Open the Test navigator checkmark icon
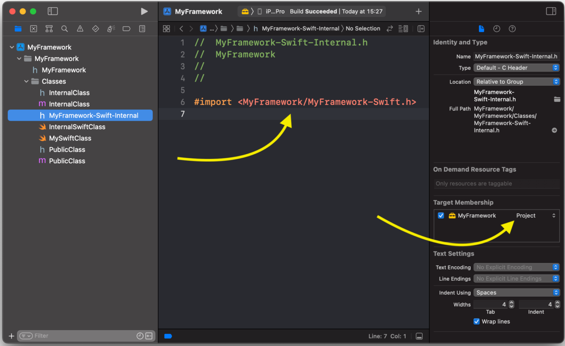This screenshot has height=346, width=565. 95,29
